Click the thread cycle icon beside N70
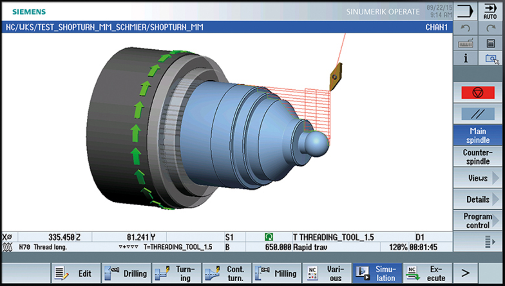Viewport: 505px width, 286px height. 7,247
